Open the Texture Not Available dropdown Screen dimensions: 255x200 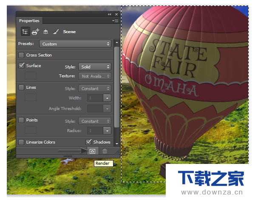95,76
